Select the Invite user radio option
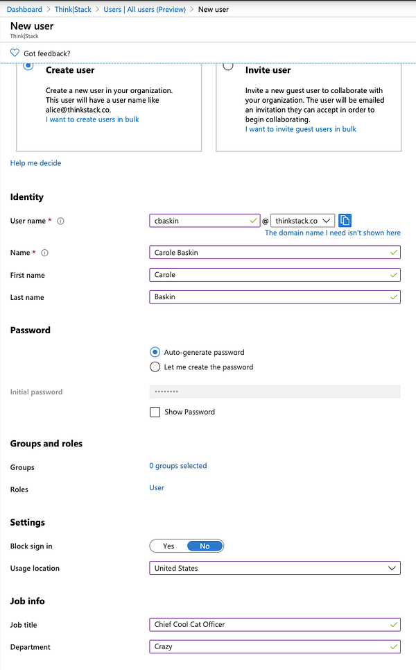Viewport: 416px width, 670px height. pyautogui.click(x=228, y=66)
